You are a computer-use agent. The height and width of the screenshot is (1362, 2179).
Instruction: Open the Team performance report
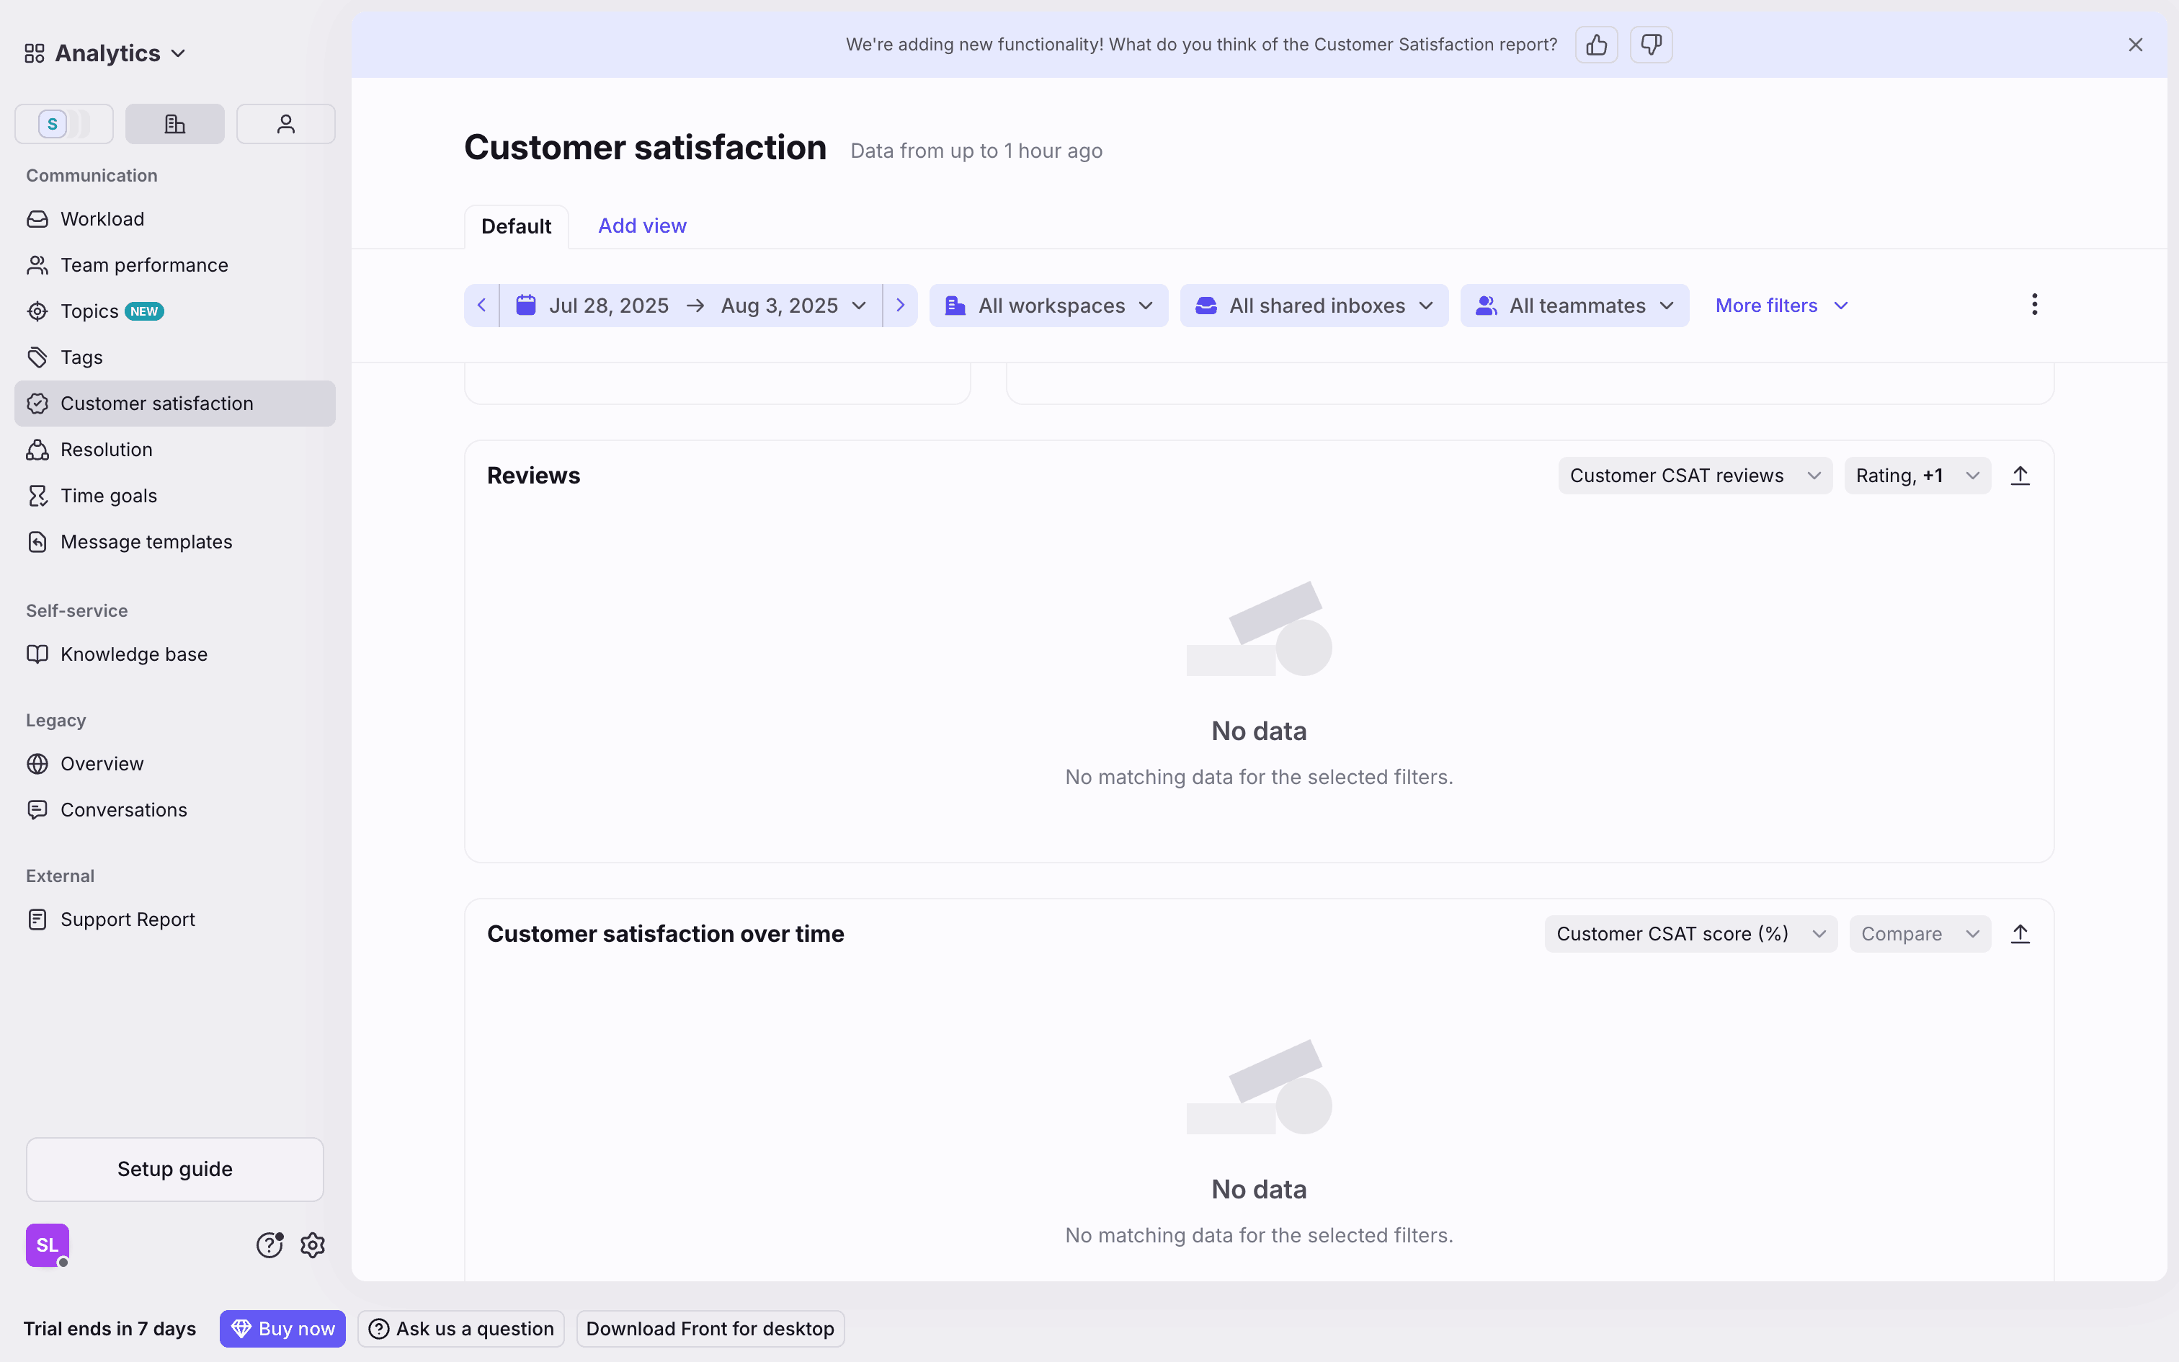[x=144, y=265]
